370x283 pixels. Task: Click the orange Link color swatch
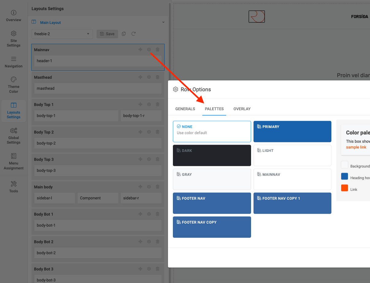(345, 188)
